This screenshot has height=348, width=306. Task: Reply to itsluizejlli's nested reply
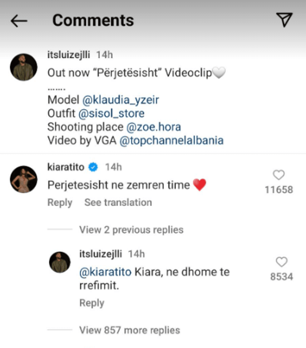click(92, 303)
